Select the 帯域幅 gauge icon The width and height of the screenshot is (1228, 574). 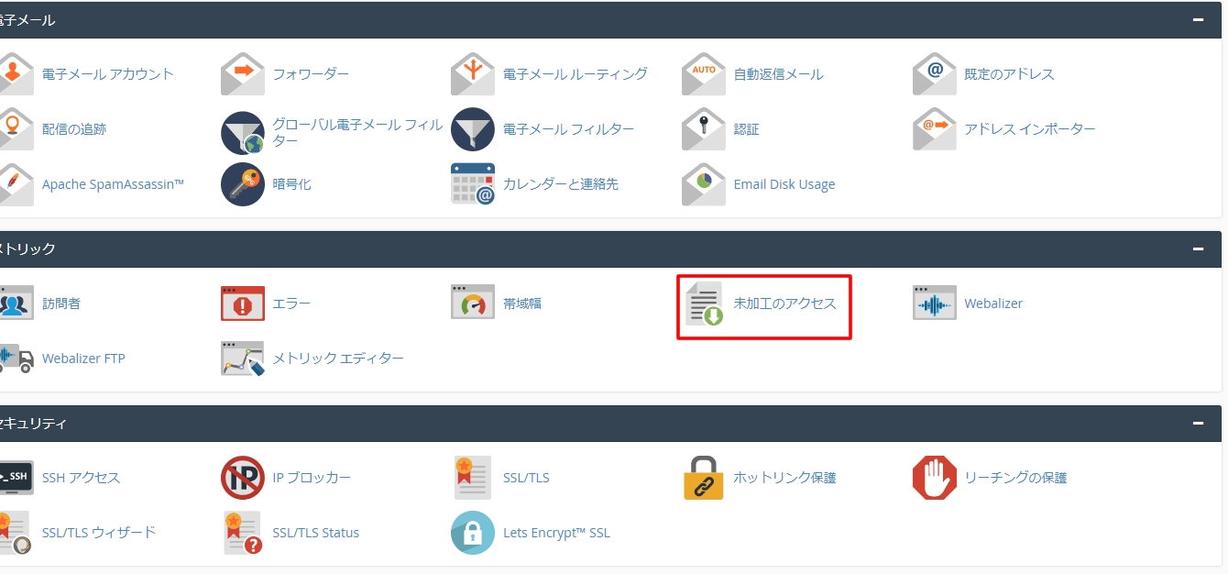coord(473,304)
